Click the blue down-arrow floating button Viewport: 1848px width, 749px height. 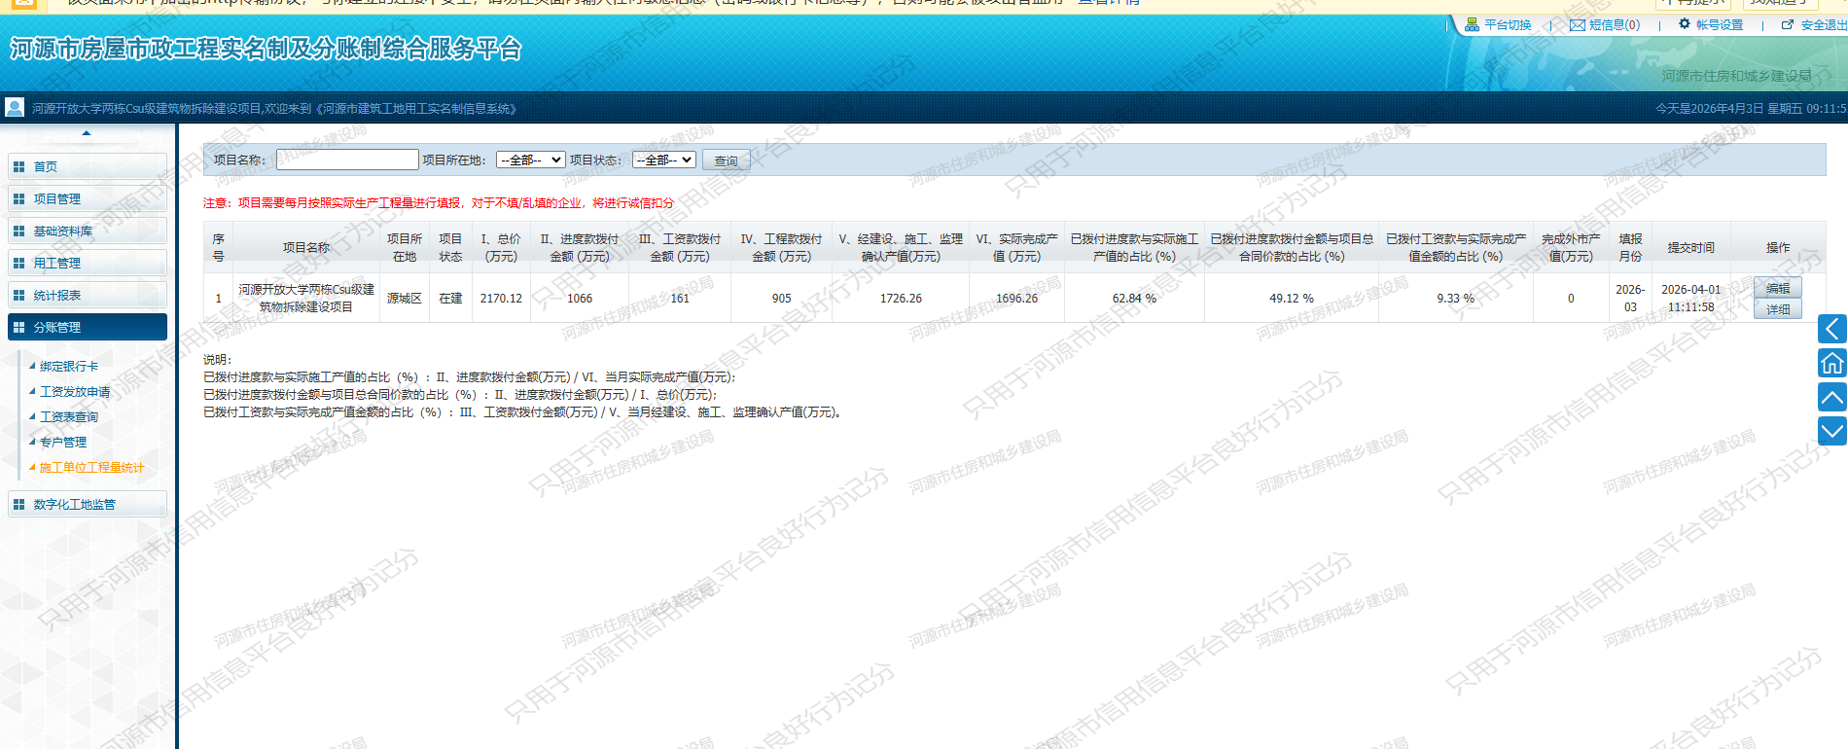[1832, 431]
